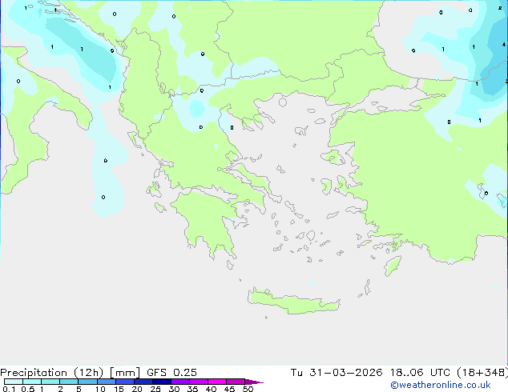Pick legend swatch between 0.1 and 0.5
Screen dimensions: 508x392
click(x=14, y=382)
